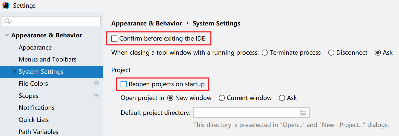Viewport: 399px width, 136px height.
Task: Choose Open project in Current window
Action: (x=222, y=98)
